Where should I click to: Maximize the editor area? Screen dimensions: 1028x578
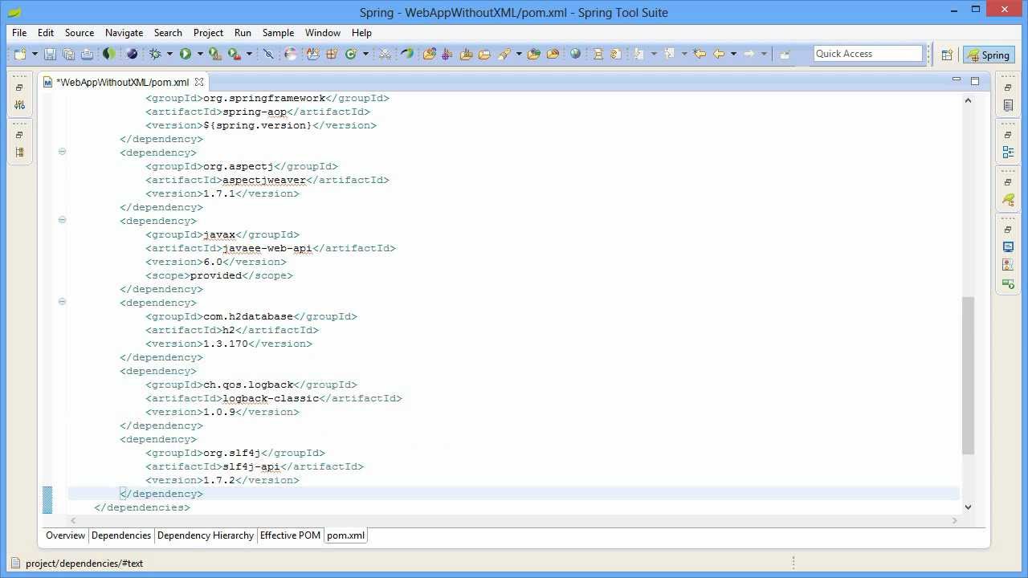click(975, 80)
